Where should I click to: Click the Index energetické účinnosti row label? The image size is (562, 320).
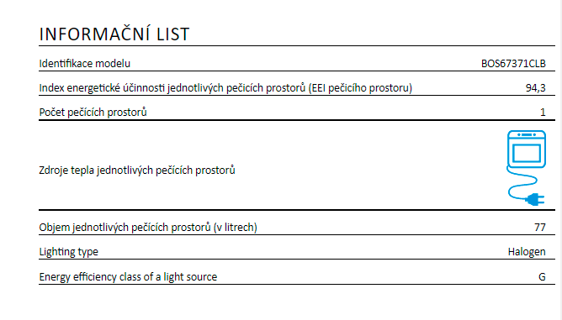(225, 88)
